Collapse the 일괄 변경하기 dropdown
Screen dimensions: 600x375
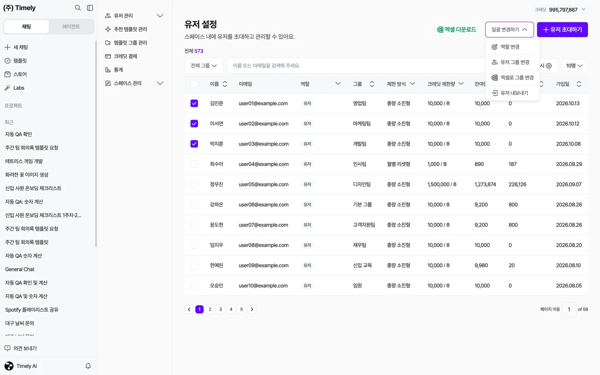coord(510,30)
